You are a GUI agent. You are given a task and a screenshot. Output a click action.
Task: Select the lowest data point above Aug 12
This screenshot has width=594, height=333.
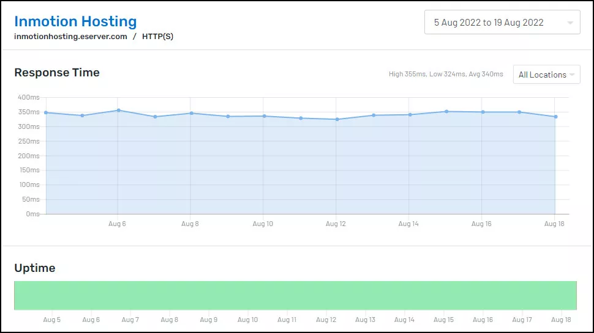pos(337,119)
